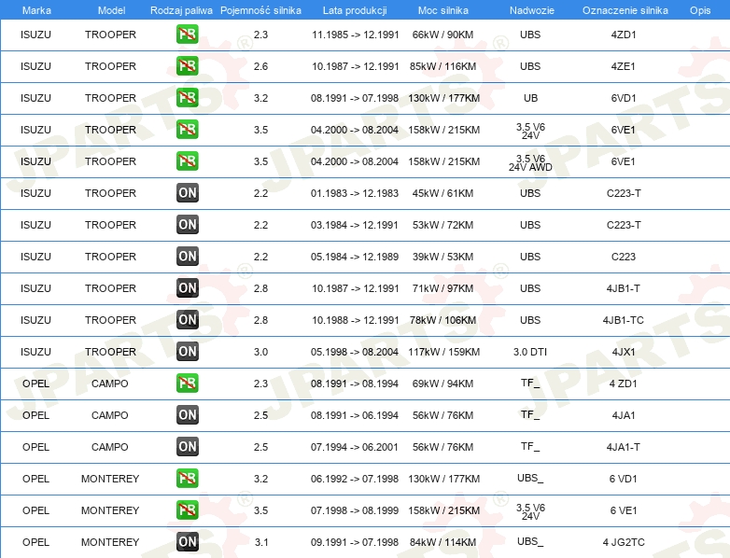
Task: Click the Opis column header
Action: [700, 10]
